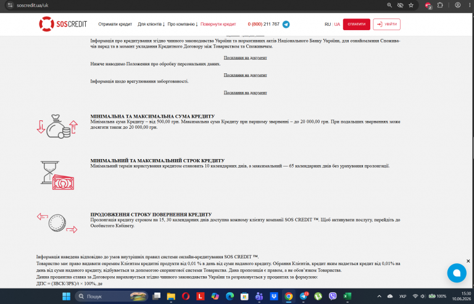Switch keyboard language УКР indicator
The width and height of the screenshot is (474, 304).
pyautogui.click(x=402, y=296)
